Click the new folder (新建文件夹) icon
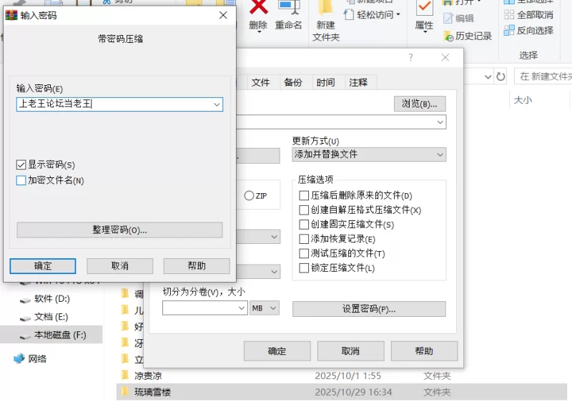The width and height of the screenshot is (572, 402). (325, 8)
